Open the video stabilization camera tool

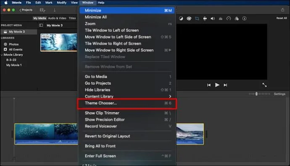pyautogui.click(x=205, y=18)
